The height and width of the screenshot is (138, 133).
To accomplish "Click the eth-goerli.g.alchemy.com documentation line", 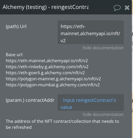I will pos(45,73).
